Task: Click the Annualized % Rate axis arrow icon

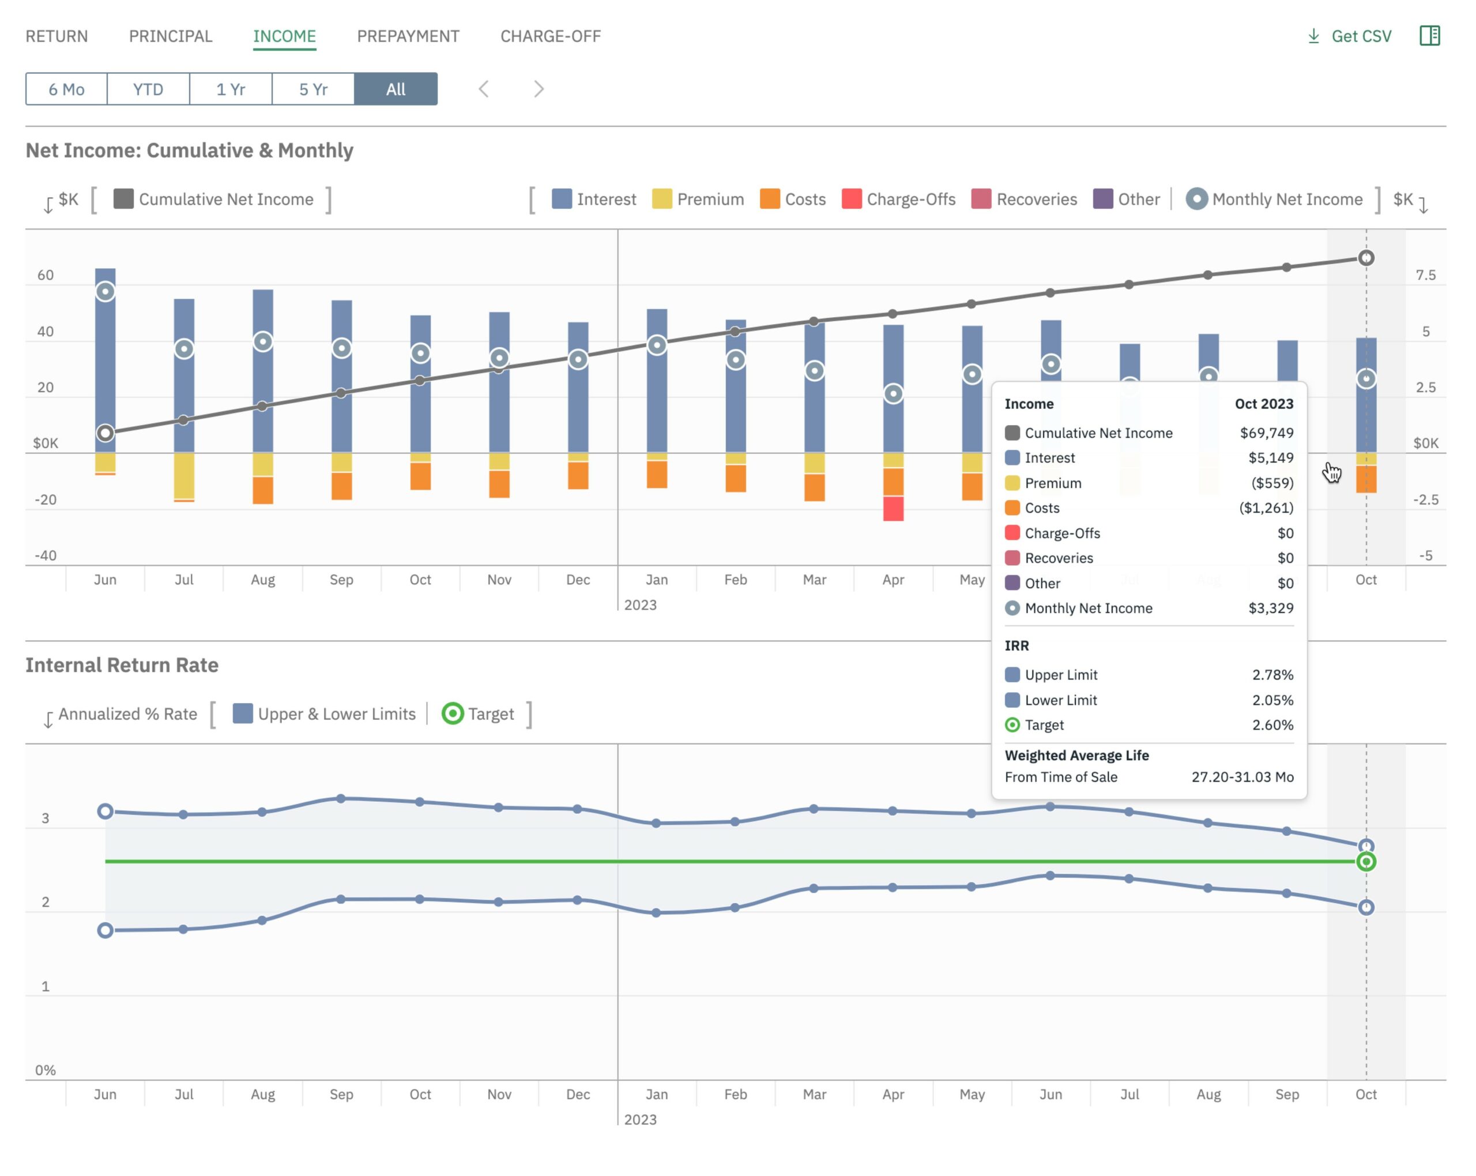Action: [x=48, y=719]
